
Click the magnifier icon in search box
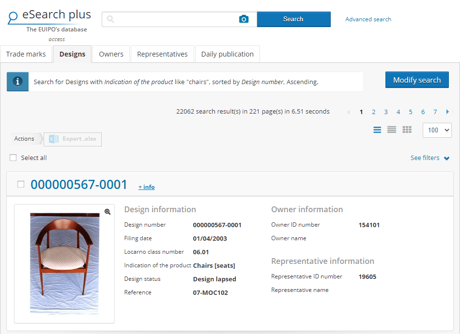click(x=110, y=19)
